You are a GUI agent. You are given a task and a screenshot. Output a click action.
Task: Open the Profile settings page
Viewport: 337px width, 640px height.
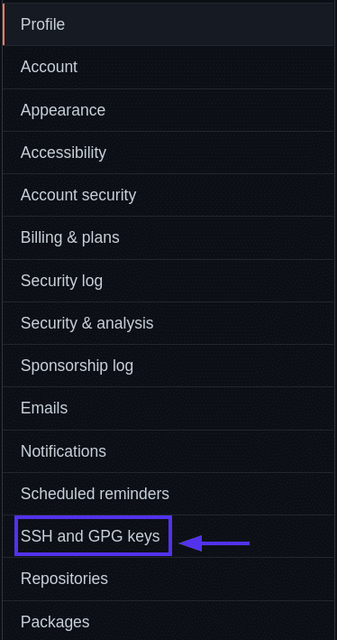pos(168,24)
